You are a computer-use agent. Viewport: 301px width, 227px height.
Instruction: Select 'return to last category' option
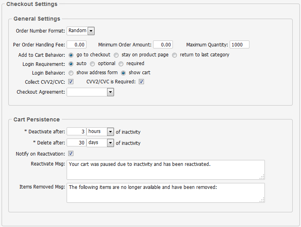click(x=174, y=55)
